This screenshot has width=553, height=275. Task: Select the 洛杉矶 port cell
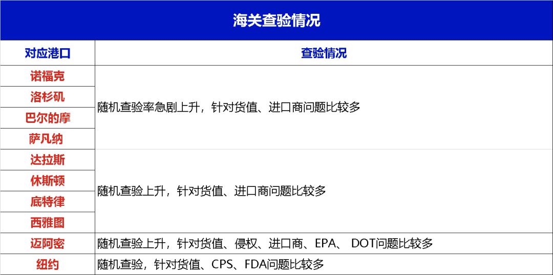point(47,97)
